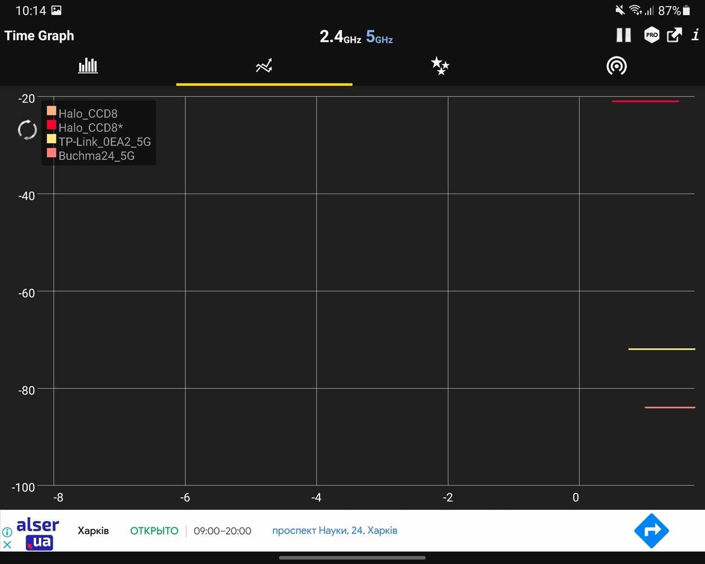Pause the live scanning

coord(624,35)
